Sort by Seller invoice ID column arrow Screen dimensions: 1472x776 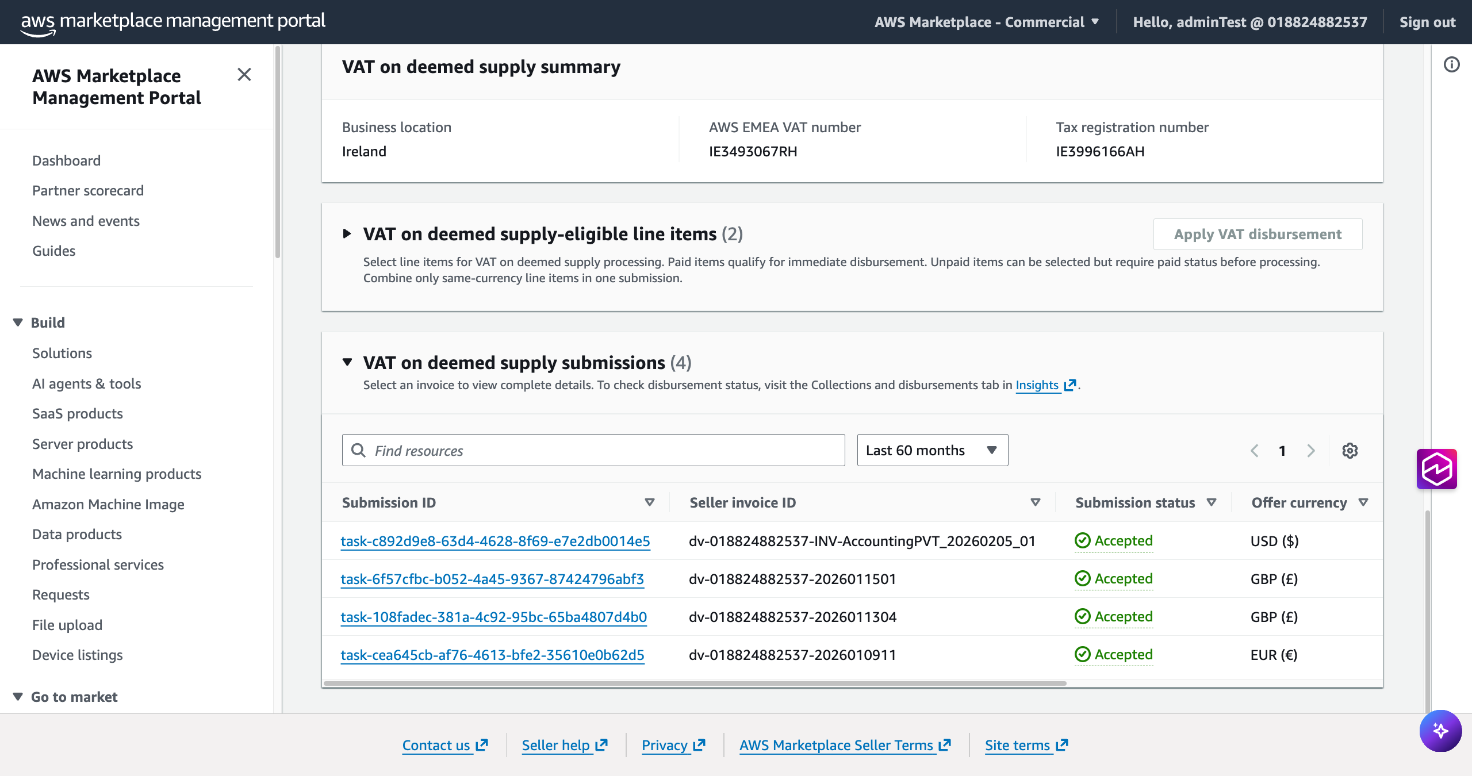[x=1036, y=502]
